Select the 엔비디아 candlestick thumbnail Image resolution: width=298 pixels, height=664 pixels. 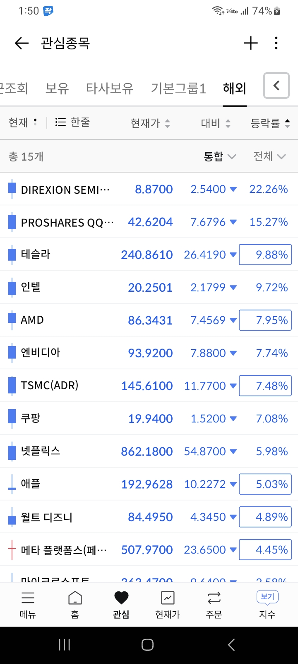click(12, 353)
